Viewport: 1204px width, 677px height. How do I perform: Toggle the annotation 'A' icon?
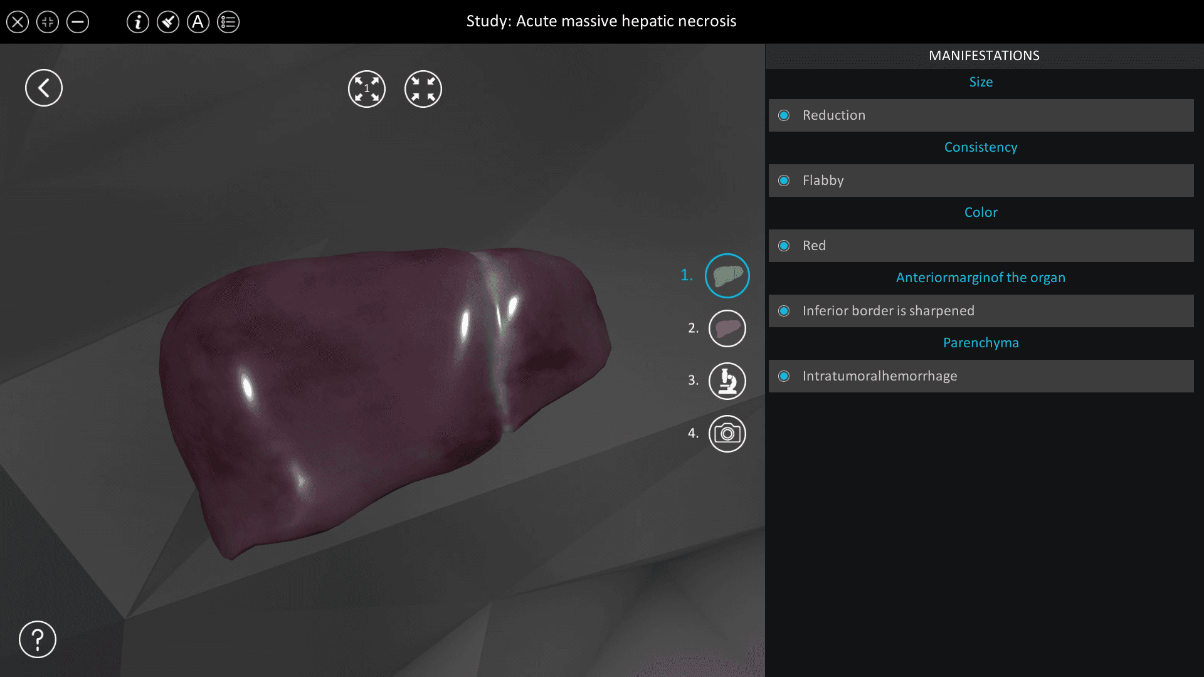coord(198,22)
